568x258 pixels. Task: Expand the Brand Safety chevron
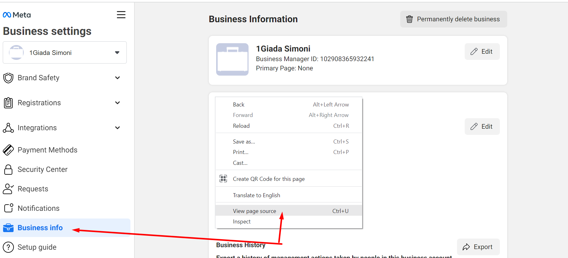(117, 78)
